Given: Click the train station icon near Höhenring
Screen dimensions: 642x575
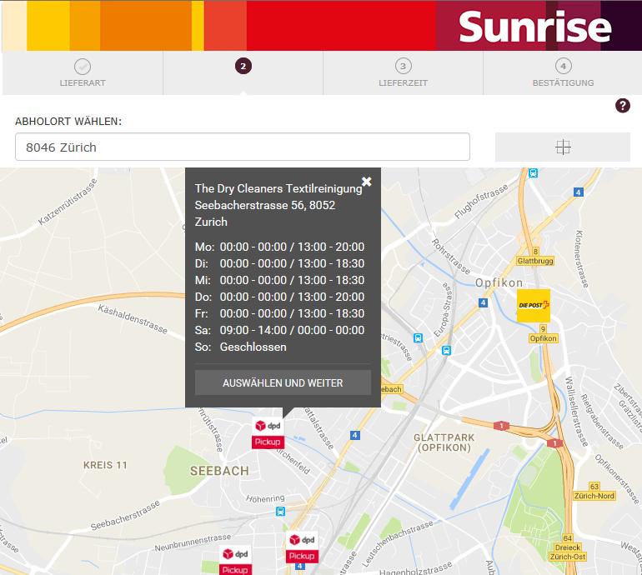Looking at the screenshot, I should point(280,511).
